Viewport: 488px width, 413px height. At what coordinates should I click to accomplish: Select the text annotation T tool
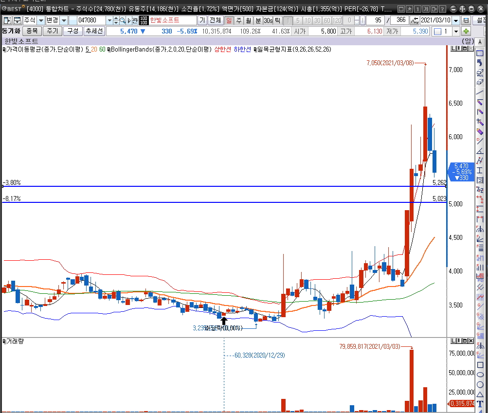(x=480, y=404)
